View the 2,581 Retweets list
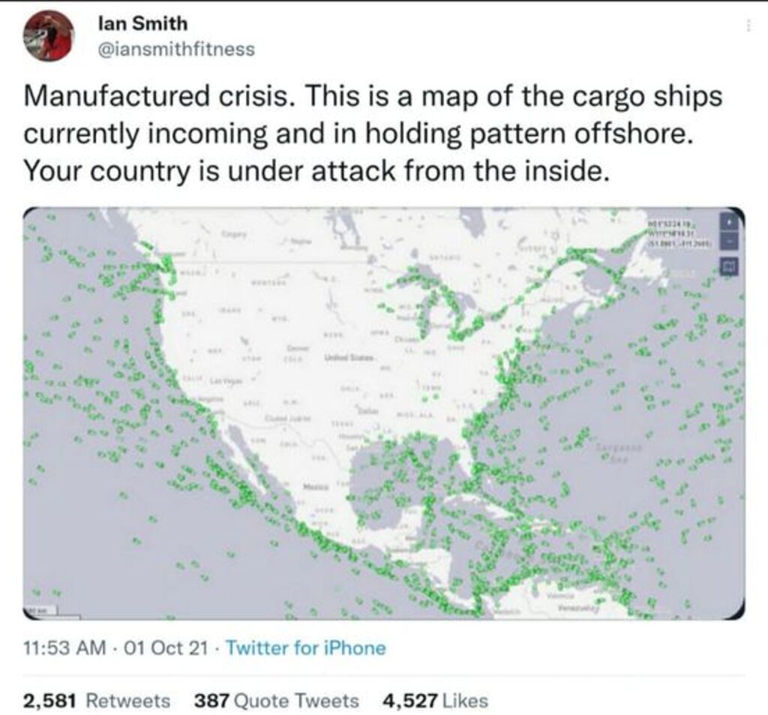Viewport: 768px width, 715px height. click(97, 701)
